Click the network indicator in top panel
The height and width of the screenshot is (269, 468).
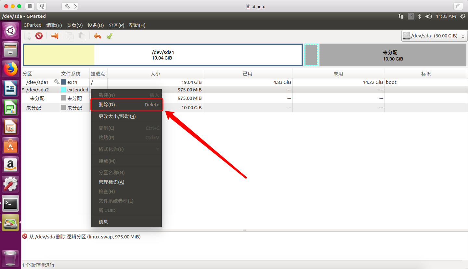[401, 16]
